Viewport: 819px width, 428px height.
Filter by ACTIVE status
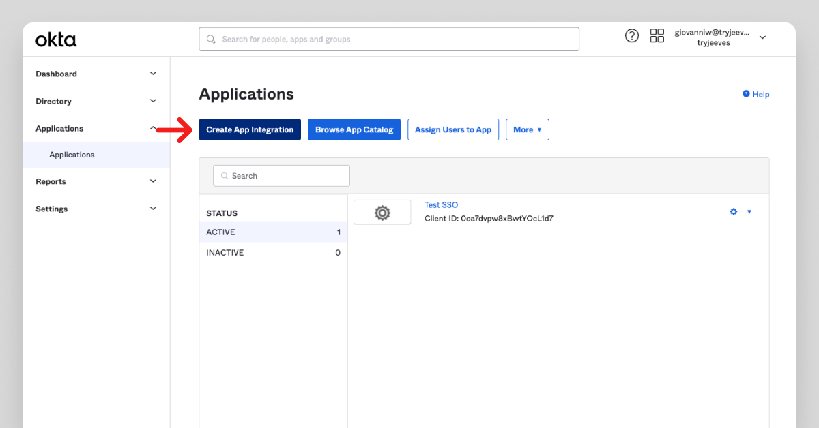pos(273,232)
